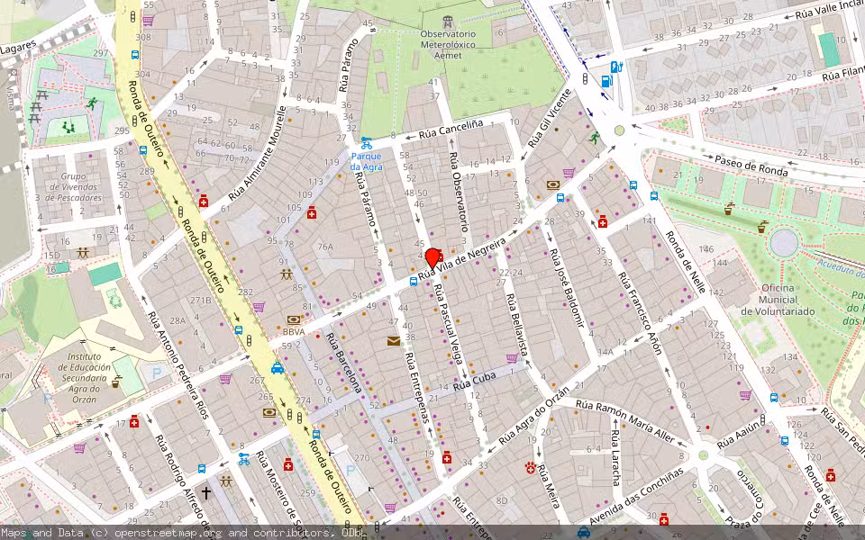
Task: Click the 'Rúa Francisco Añón' label
Action: (x=639, y=313)
